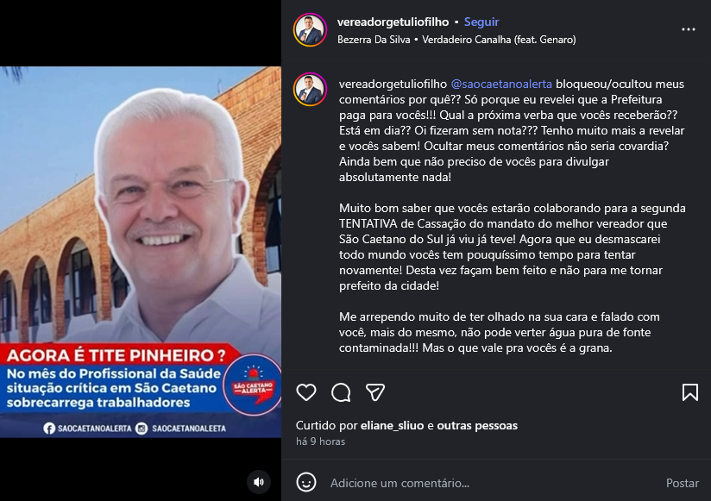Open the emoji picker smiley icon
The image size is (711, 501).
coord(306,482)
